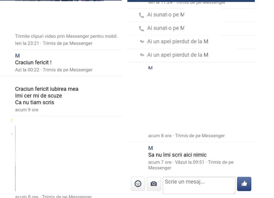Open the emoji smiley picker
The image size is (274, 198).
[x=138, y=184]
